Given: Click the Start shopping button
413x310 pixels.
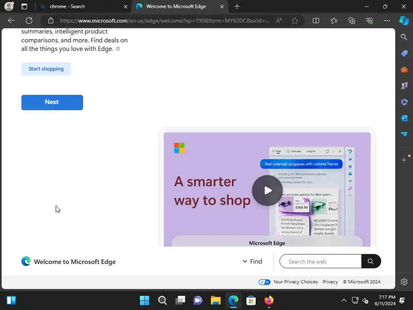Looking at the screenshot, I should (x=46, y=69).
